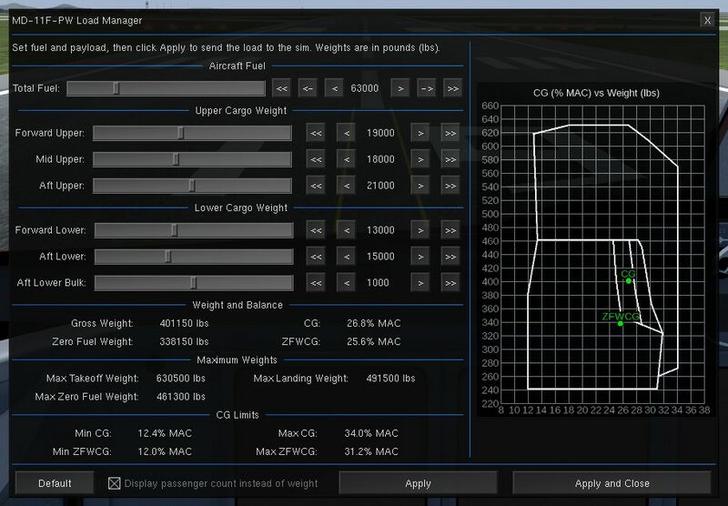Click Max Zero Fuel Weight value 461300 lbs
This screenshot has width=728, height=506.
coord(180,397)
